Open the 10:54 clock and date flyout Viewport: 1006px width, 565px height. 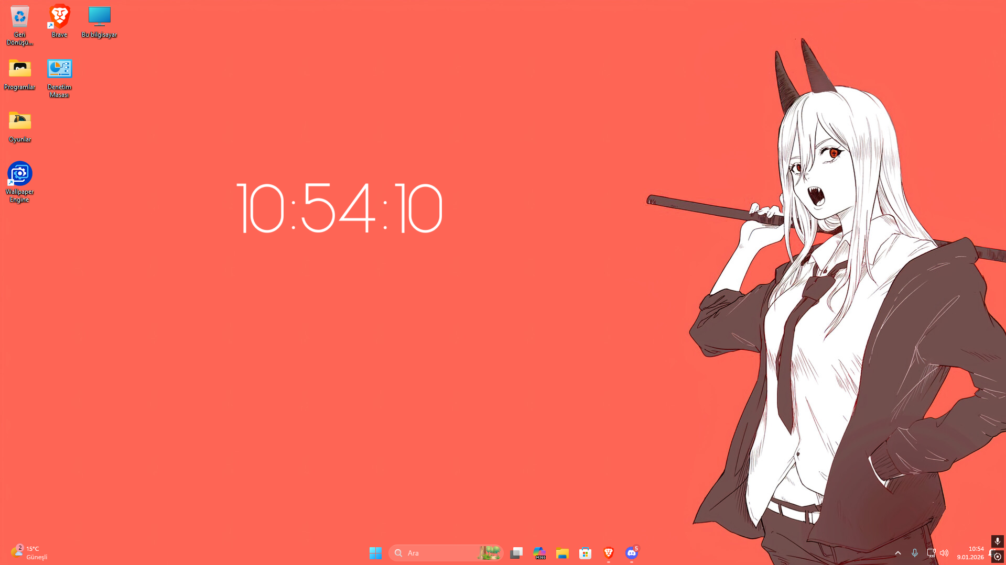coord(970,553)
